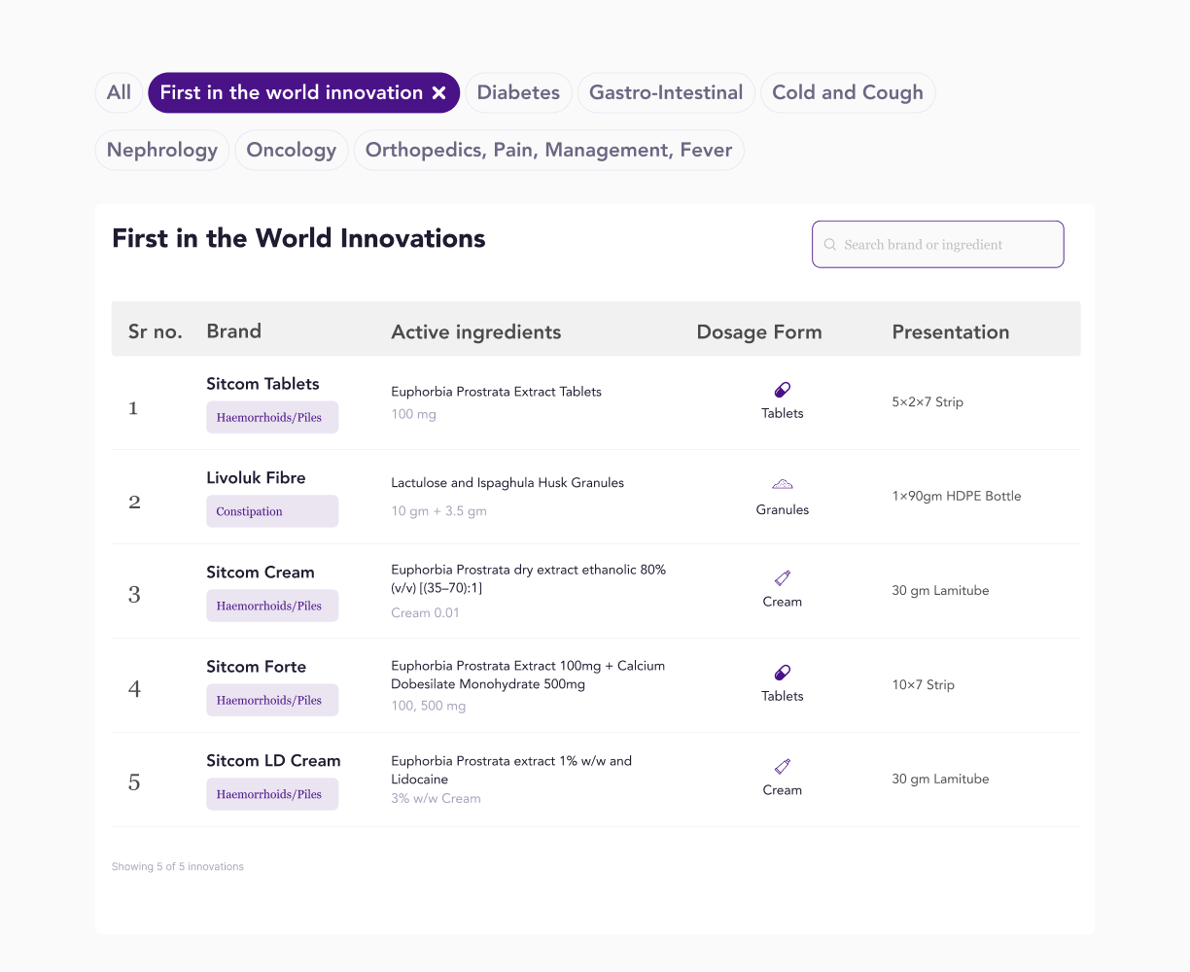
Task: Click the Calcium Dobesilate Monohydrate ingredient text
Action: tap(528, 675)
